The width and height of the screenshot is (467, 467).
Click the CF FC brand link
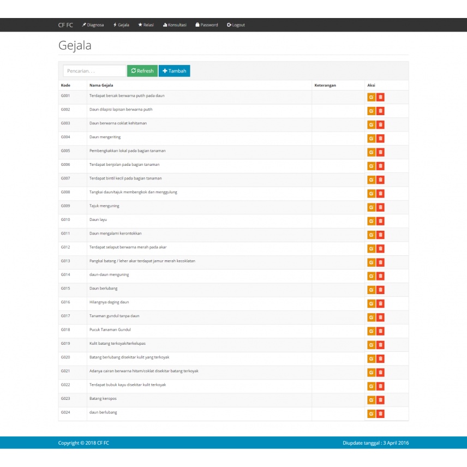(65, 25)
